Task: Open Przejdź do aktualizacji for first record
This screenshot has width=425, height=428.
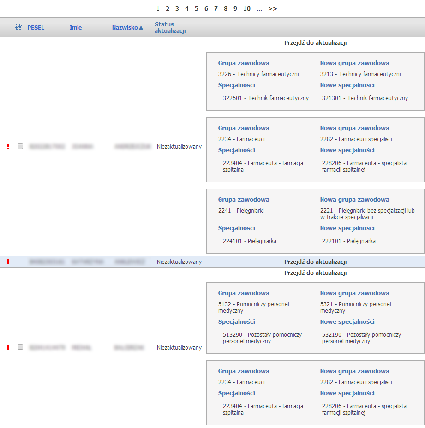Action: coord(315,43)
